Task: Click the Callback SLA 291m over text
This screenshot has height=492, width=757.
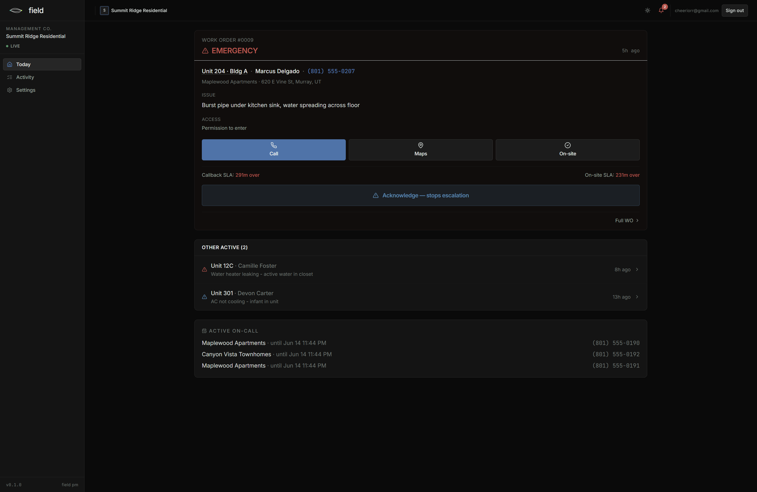Action: 231,175
